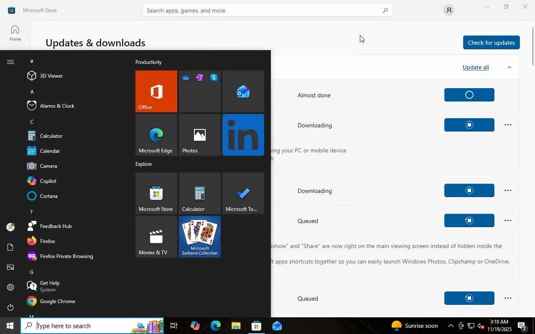Expand the OneDrive, OneNote, Skype tile folder

pyautogui.click(x=200, y=91)
